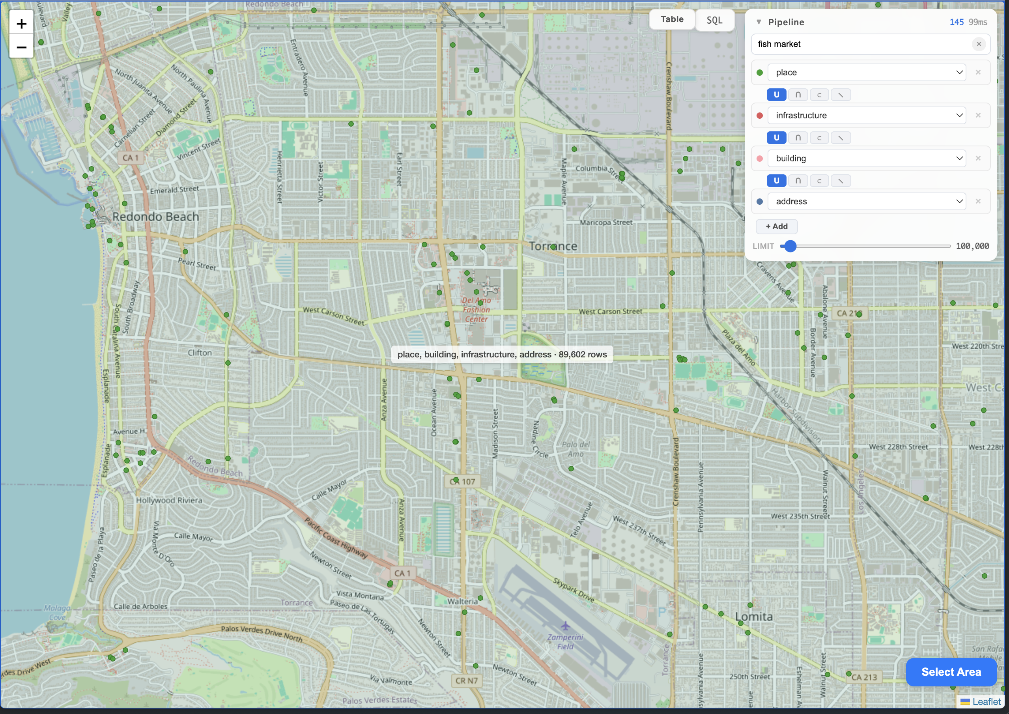This screenshot has height=714, width=1009.
Task: Click the Select Area button
Action: pos(951,672)
